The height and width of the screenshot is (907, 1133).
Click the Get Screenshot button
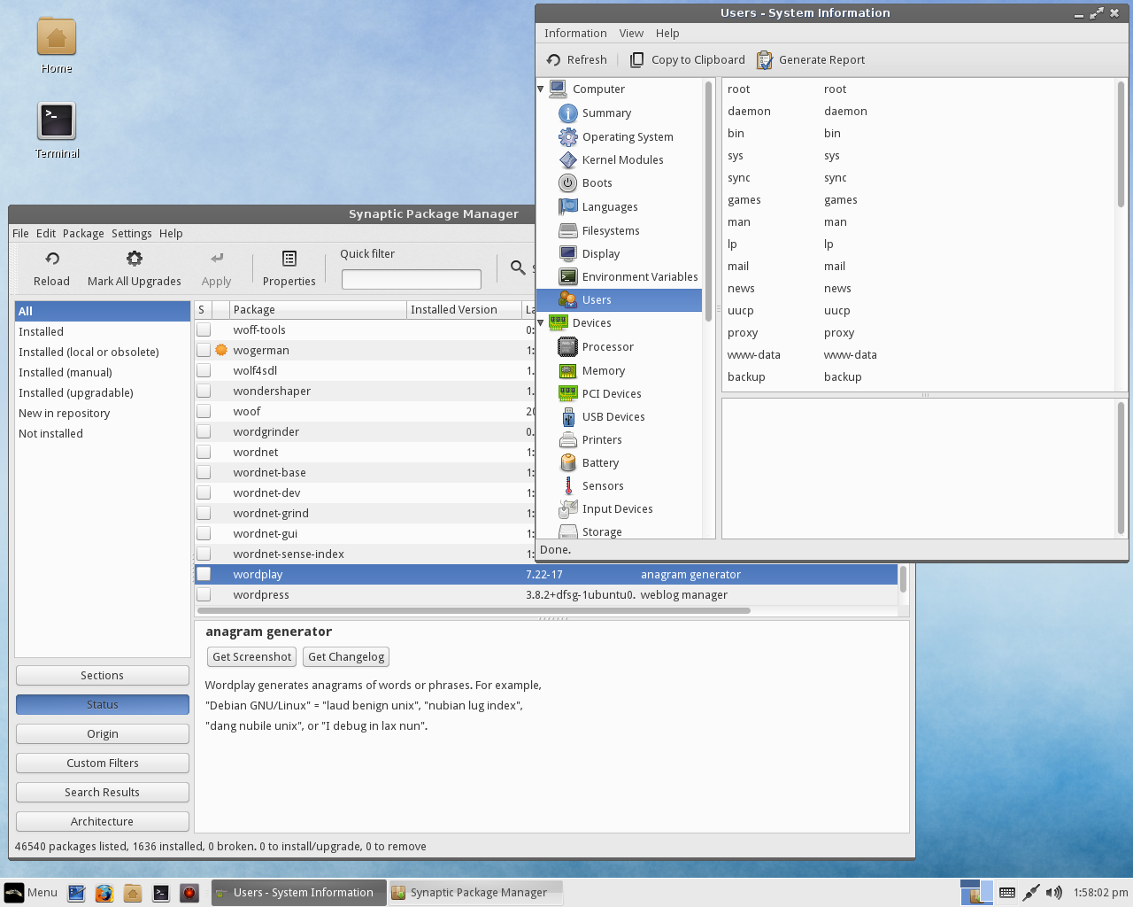[252, 657]
